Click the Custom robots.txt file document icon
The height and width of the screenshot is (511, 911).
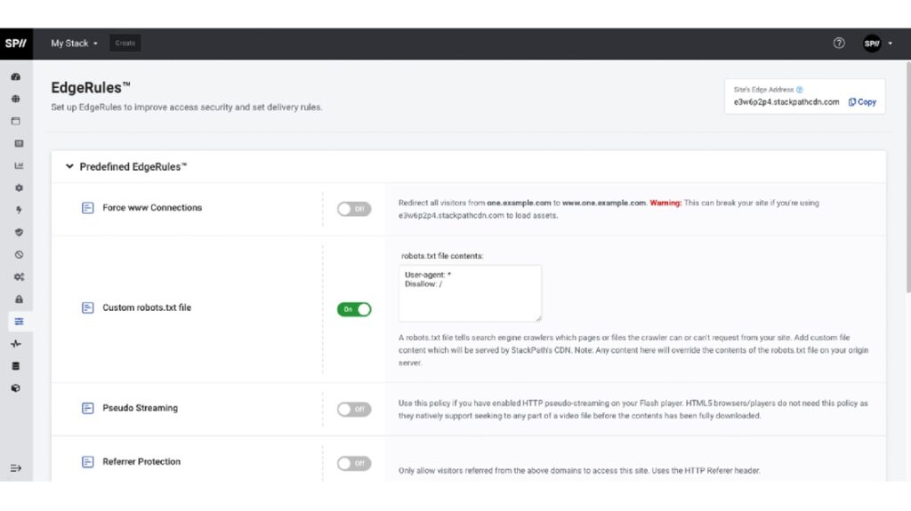pyautogui.click(x=88, y=307)
